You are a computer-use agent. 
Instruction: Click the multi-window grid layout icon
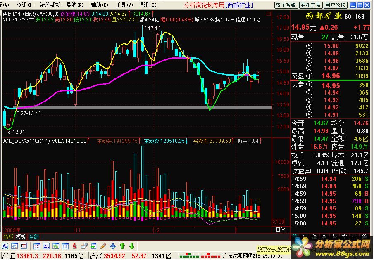coord(65,246)
